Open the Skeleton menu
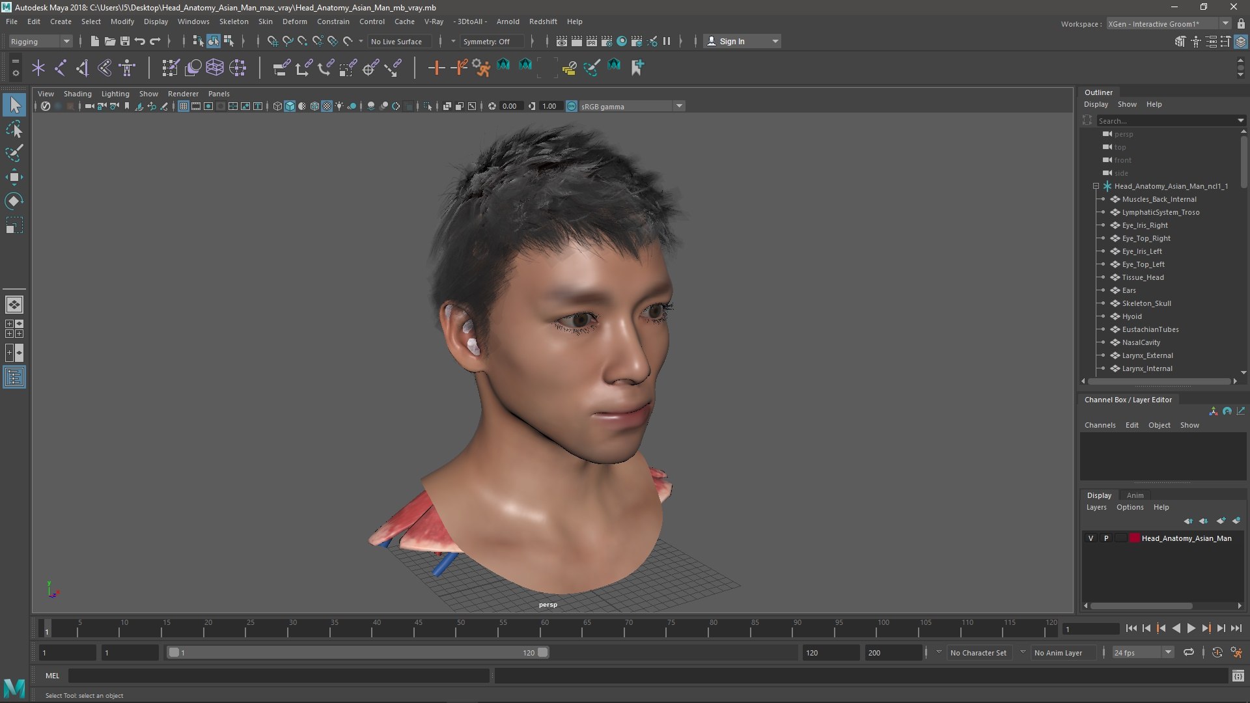Screen dimensions: 1250x703 tap(233, 21)
